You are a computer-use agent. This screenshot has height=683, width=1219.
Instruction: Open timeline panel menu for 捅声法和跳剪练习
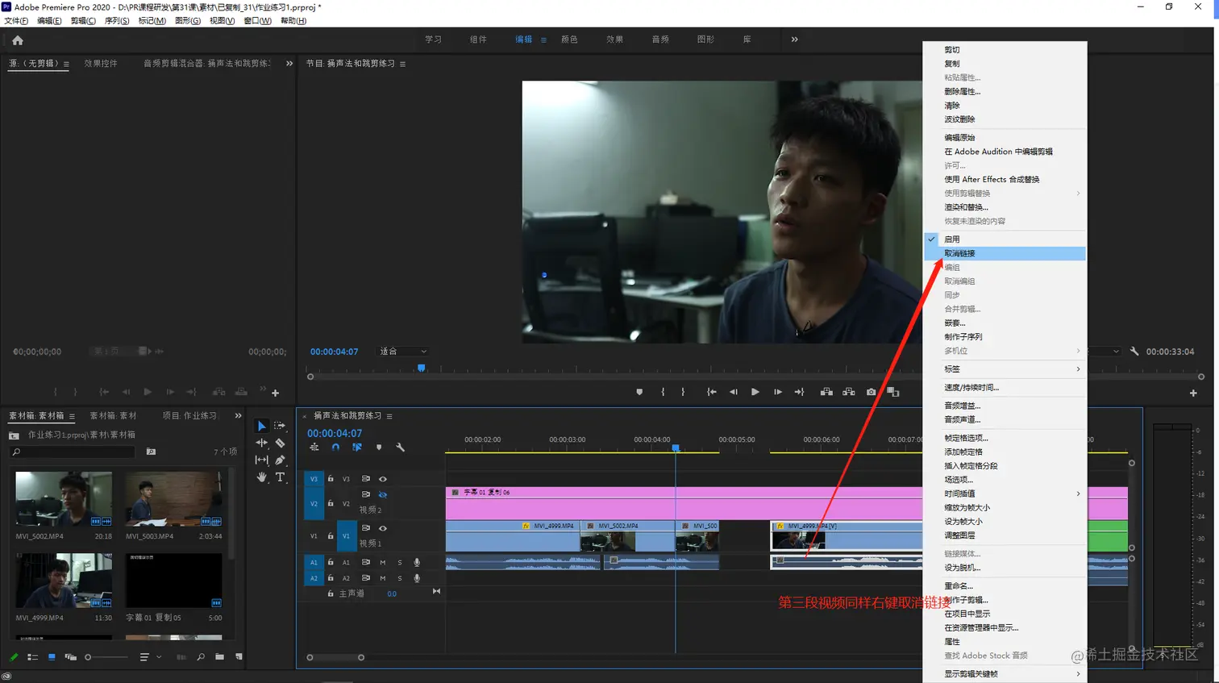pyautogui.click(x=389, y=416)
